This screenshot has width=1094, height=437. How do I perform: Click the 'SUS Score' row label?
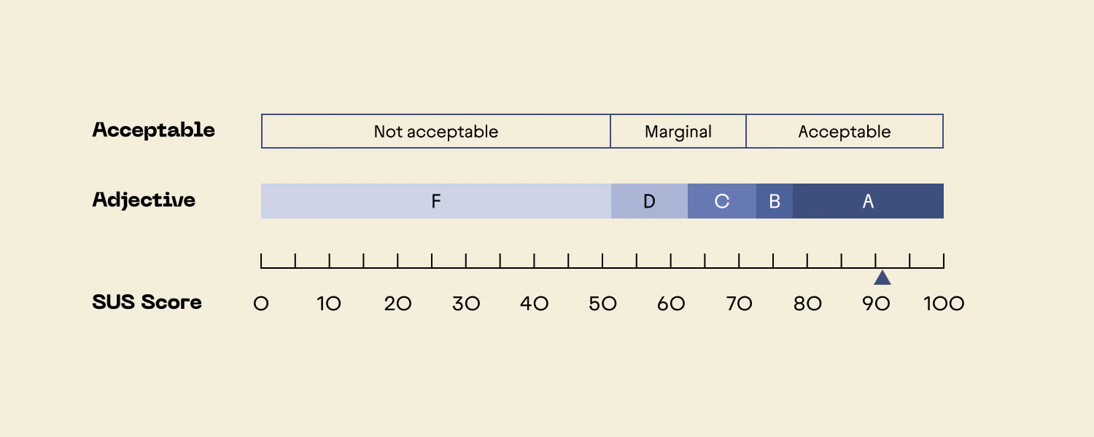tap(147, 302)
